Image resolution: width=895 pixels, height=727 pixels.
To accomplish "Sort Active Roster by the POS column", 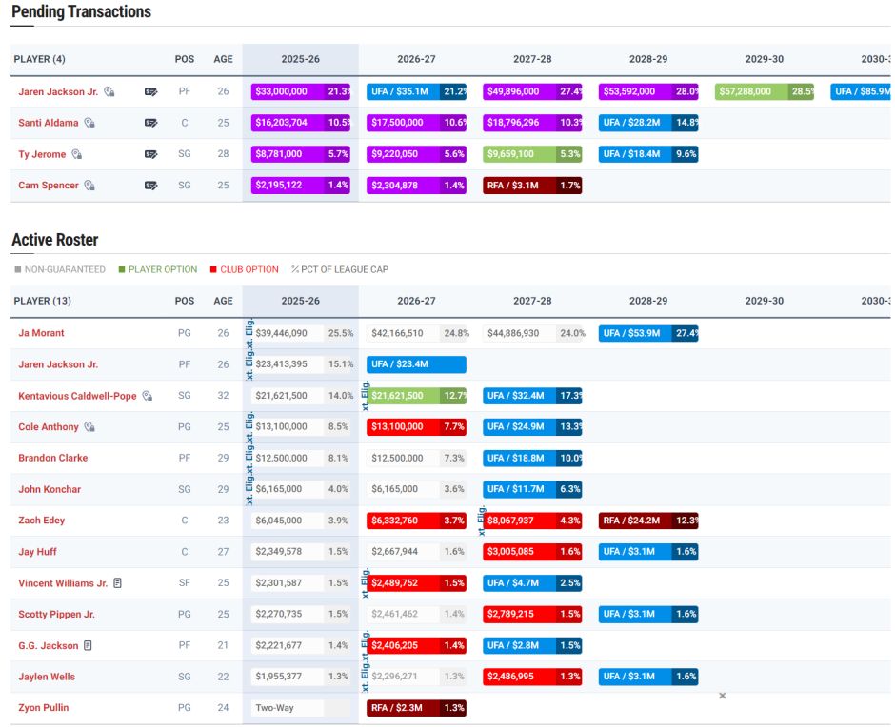I will pyautogui.click(x=185, y=301).
